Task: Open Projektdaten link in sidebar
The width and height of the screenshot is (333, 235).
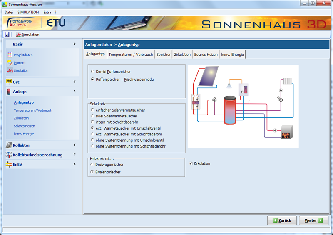Action: pyautogui.click(x=23, y=55)
